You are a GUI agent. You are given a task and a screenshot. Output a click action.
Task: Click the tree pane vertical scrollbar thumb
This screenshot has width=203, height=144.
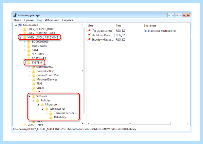83,71
